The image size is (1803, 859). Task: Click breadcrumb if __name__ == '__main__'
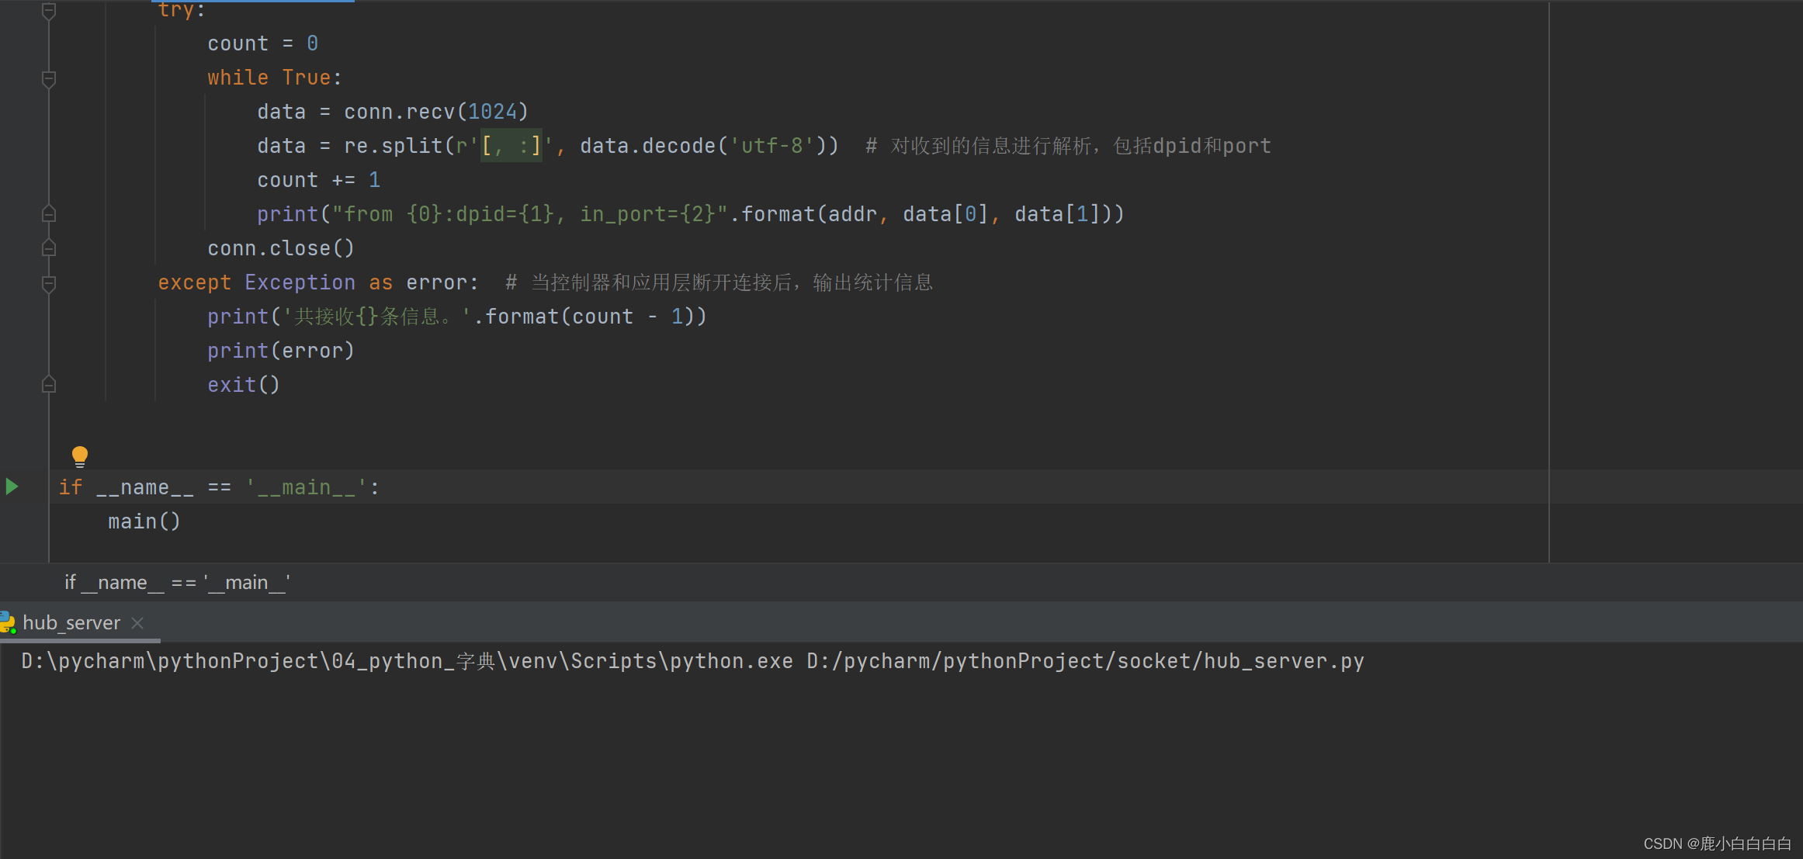point(178,582)
